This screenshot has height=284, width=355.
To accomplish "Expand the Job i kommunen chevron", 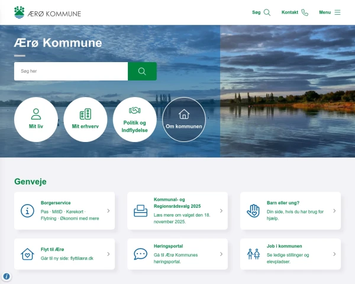I will tap(334, 254).
